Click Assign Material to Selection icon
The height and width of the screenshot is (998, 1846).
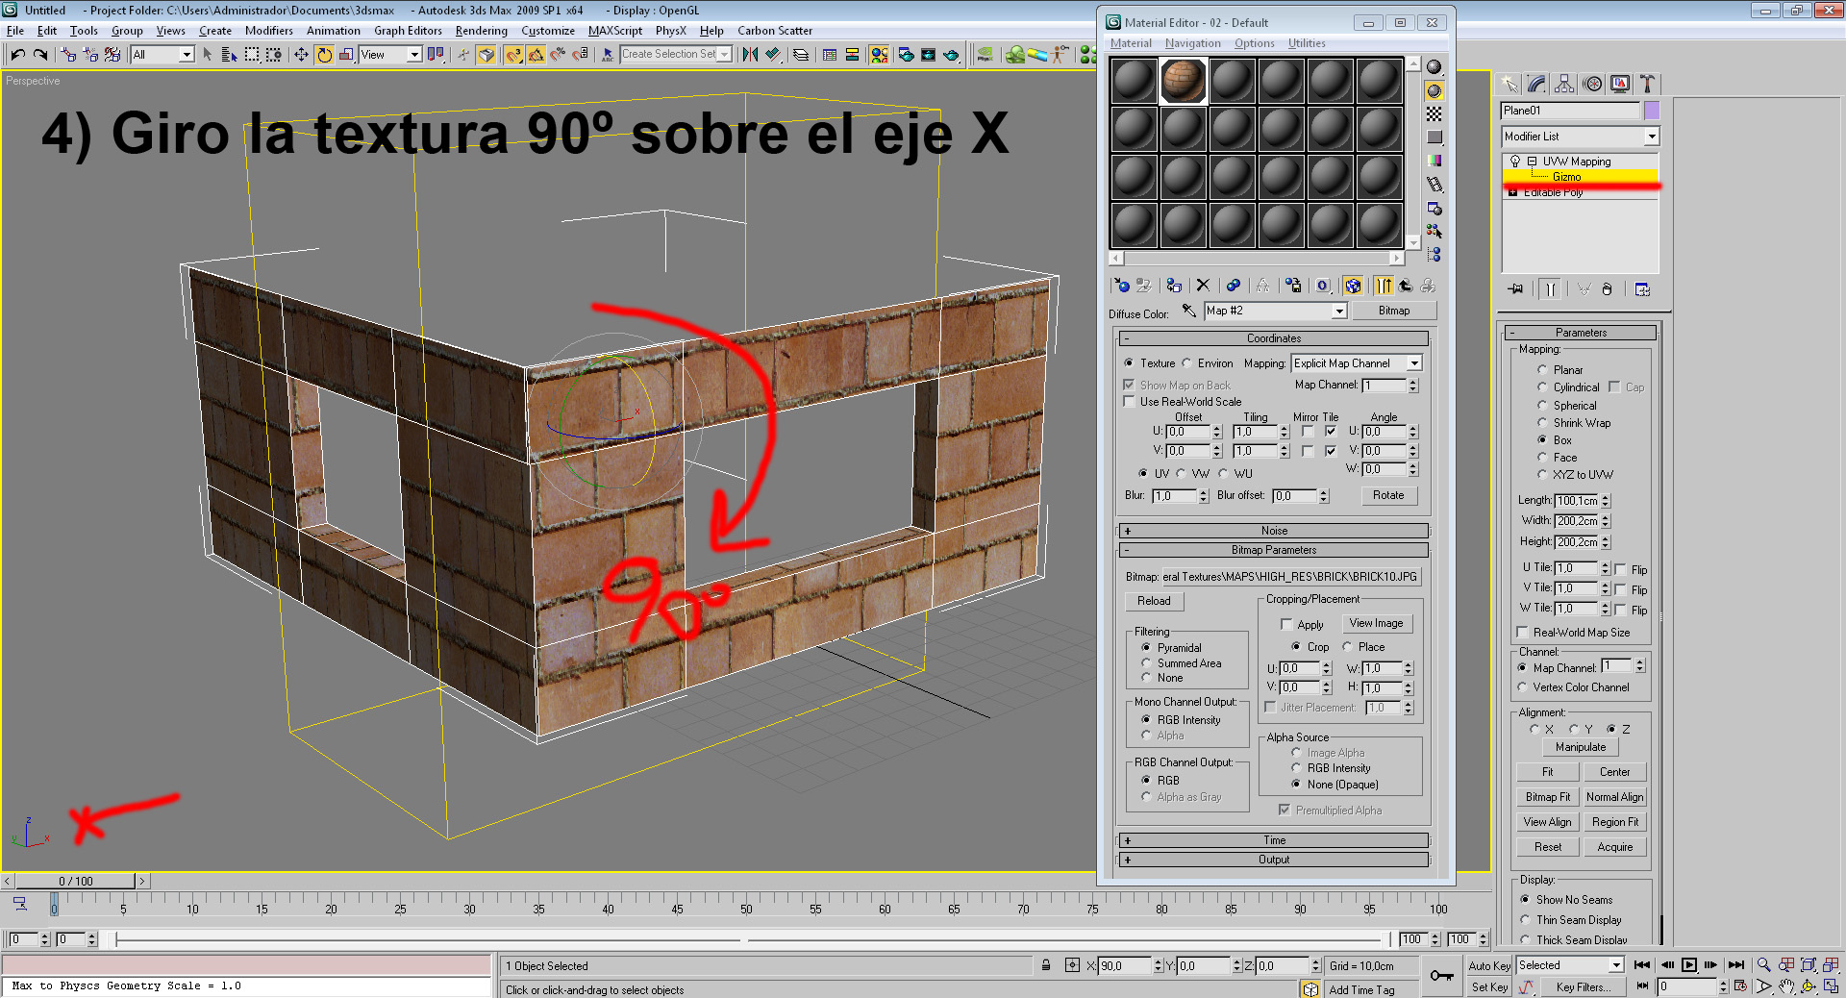[1174, 286]
